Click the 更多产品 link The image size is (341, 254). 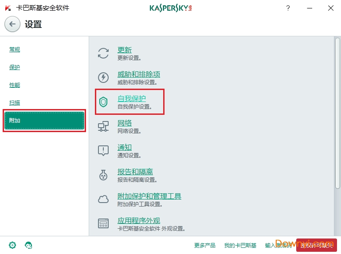pos(205,245)
